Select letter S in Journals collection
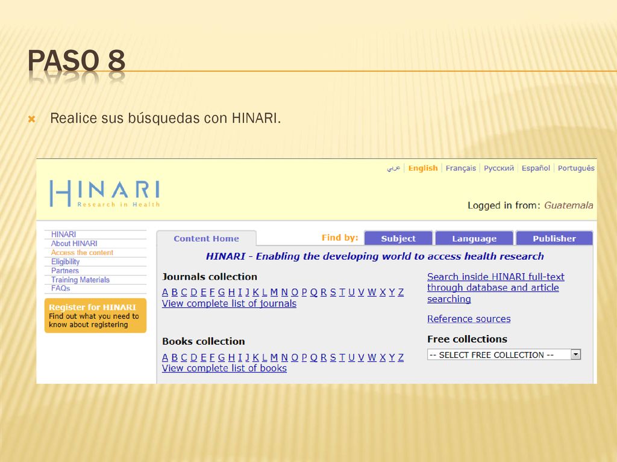 click(x=333, y=292)
